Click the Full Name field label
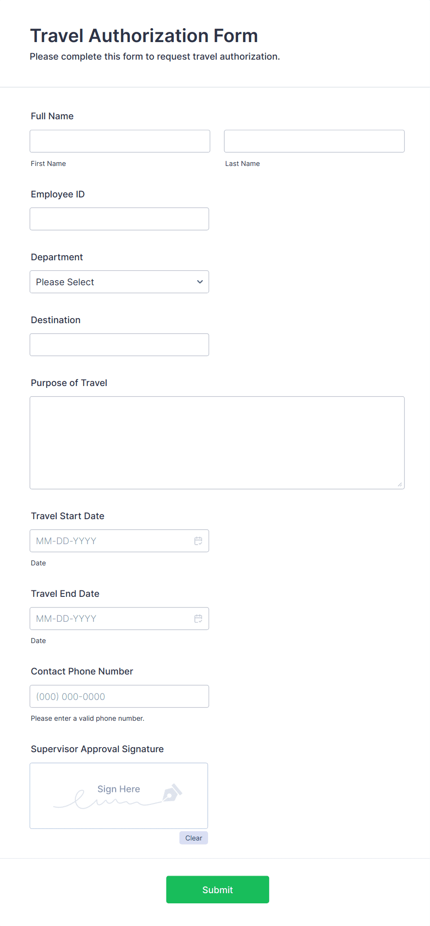 (52, 116)
